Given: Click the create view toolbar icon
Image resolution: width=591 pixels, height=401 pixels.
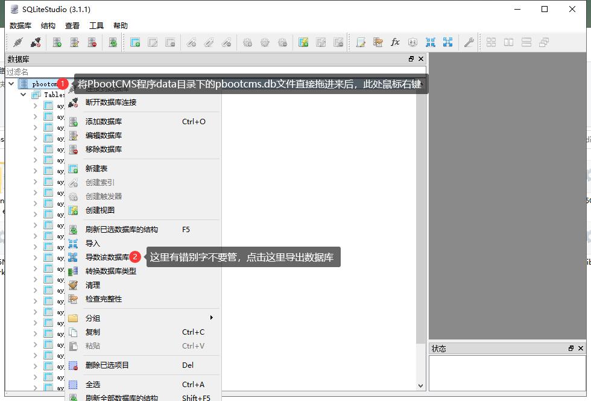Looking at the screenshot, I should (x=303, y=42).
